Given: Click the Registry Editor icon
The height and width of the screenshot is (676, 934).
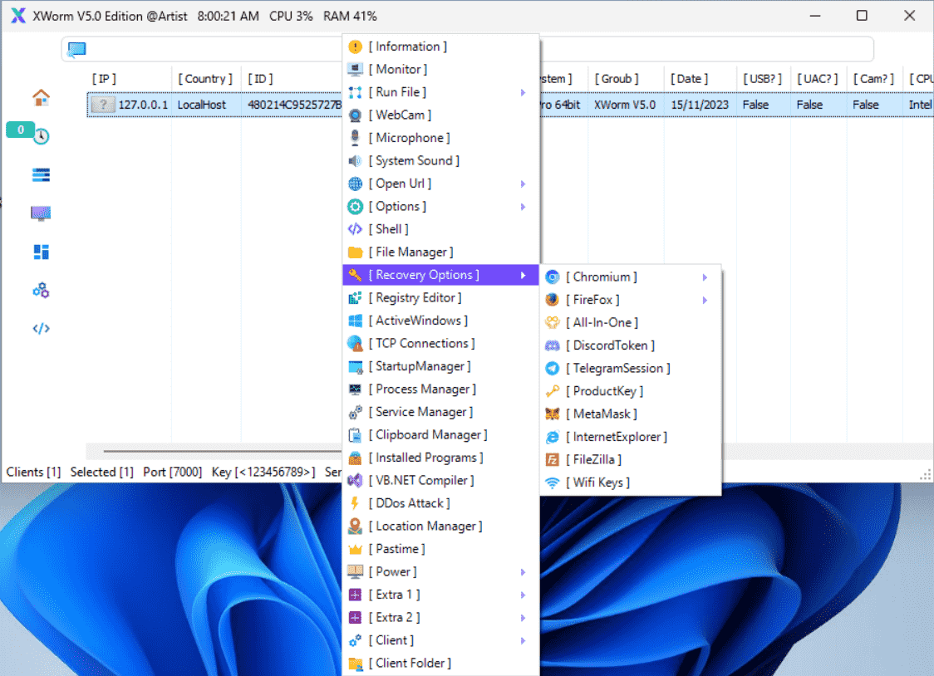Looking at the screenshot, I should 355,297.
